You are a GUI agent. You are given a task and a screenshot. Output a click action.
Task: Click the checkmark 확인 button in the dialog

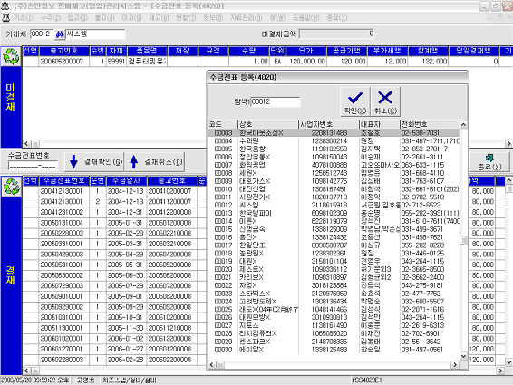355,101
